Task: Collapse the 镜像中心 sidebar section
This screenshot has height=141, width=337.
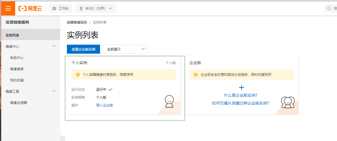Action: pos(54,46)
